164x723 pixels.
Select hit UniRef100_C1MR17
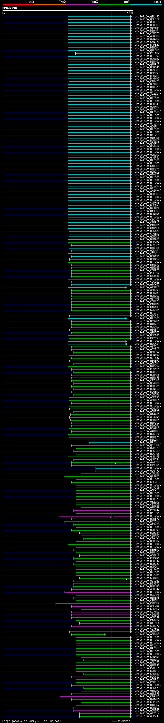point(147,222)
